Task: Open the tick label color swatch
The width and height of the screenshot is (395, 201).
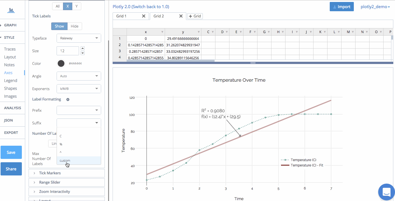Action: [61, 63]
